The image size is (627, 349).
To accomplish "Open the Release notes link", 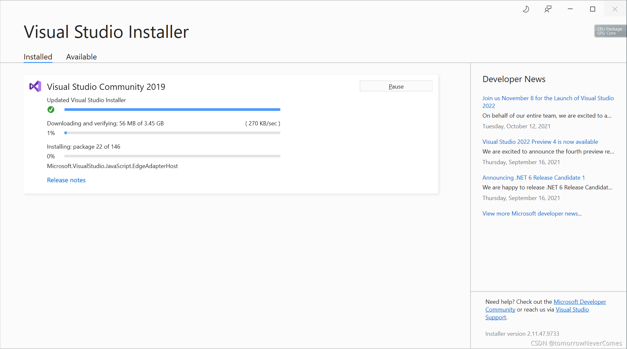I will (x=66, y=180).
